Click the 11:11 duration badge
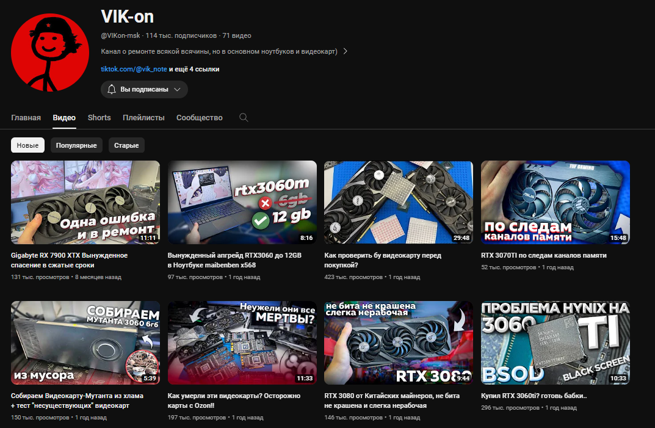Viewport: 655px width, 428px height. pyautogui.click(x=148, y=238)
